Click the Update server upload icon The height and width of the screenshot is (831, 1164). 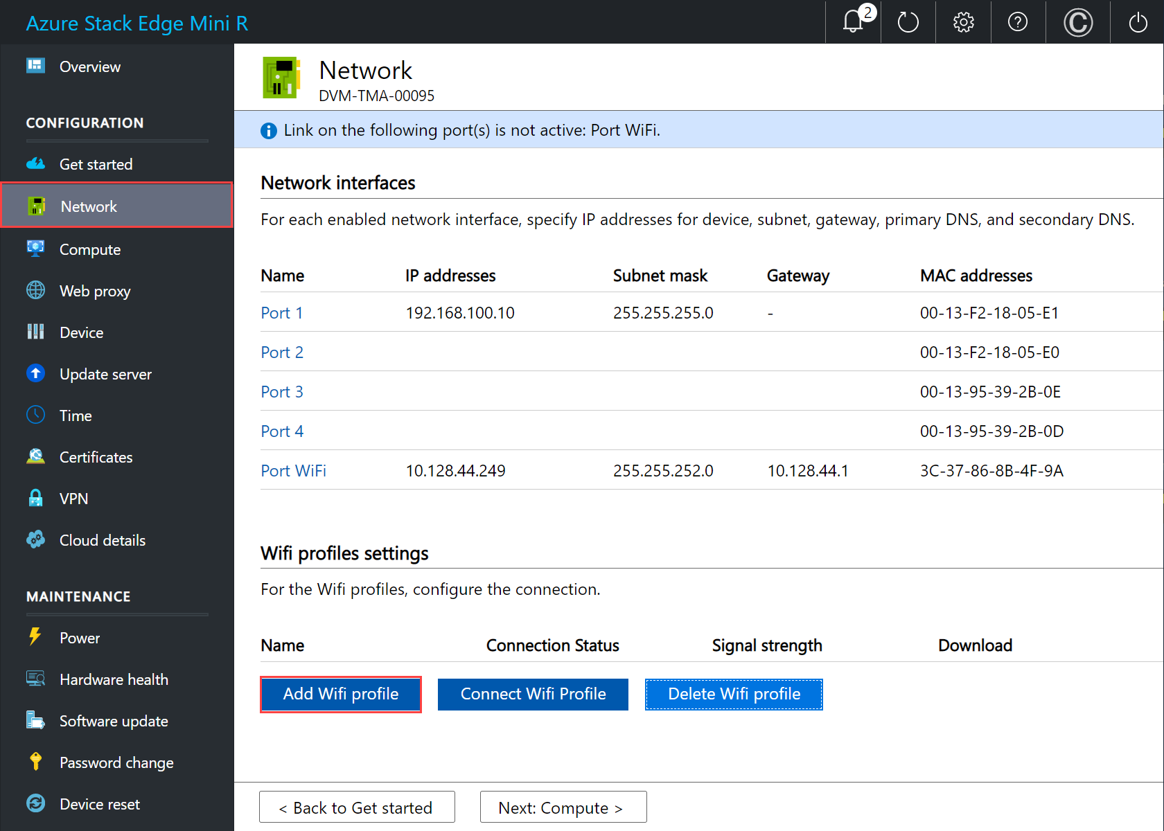(x=35, y=373)
